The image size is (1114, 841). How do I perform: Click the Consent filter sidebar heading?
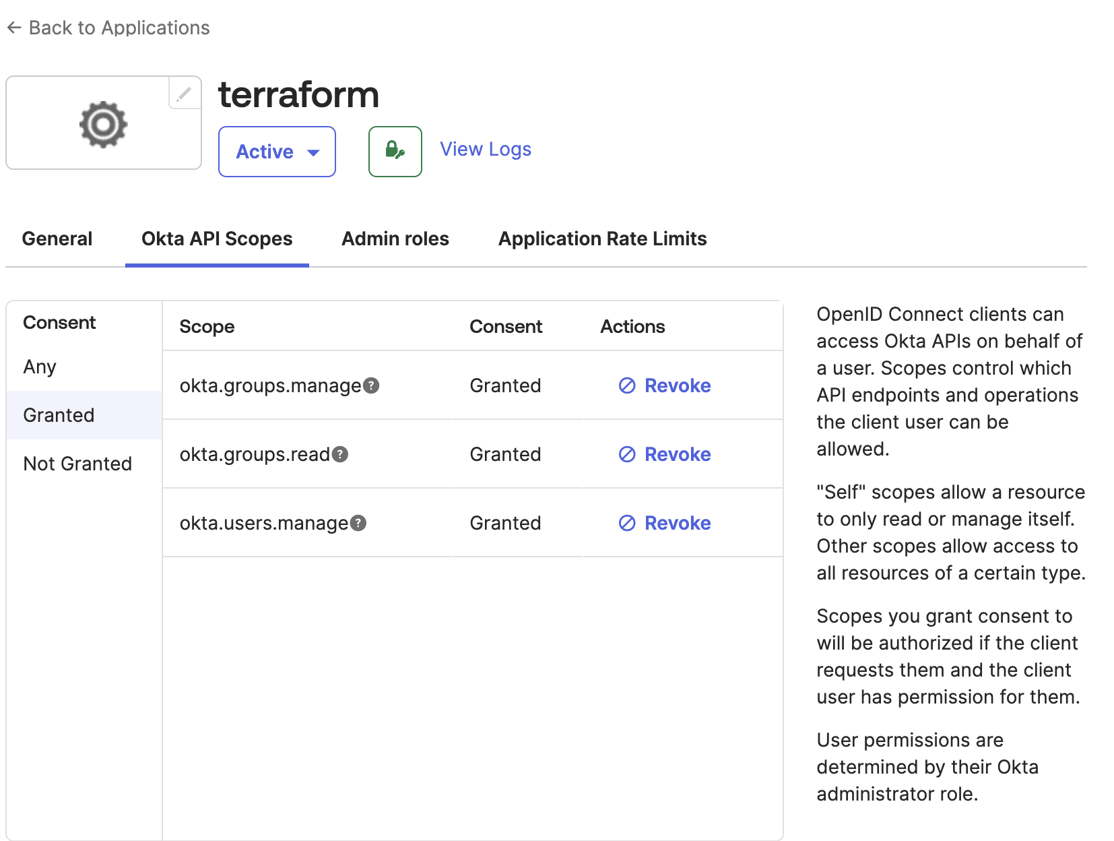click(x=59, y=323)
